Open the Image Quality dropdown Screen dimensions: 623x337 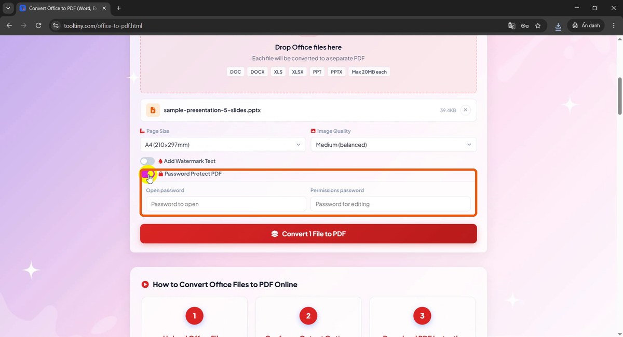[x=394, y=145]
